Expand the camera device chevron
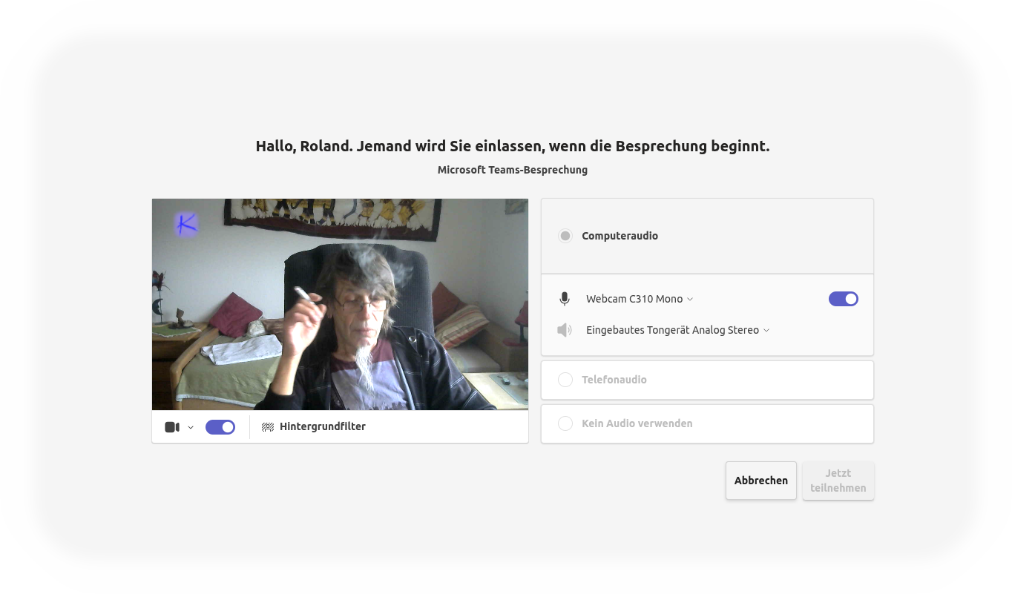Image resolution: width=1012 pixels, height=594 pixels. [x=191, y=427]
